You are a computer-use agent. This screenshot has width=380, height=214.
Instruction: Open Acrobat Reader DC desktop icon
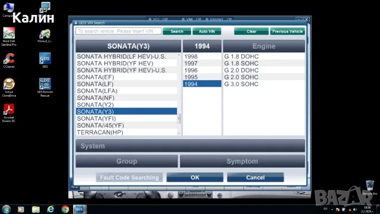pos(9,113)
